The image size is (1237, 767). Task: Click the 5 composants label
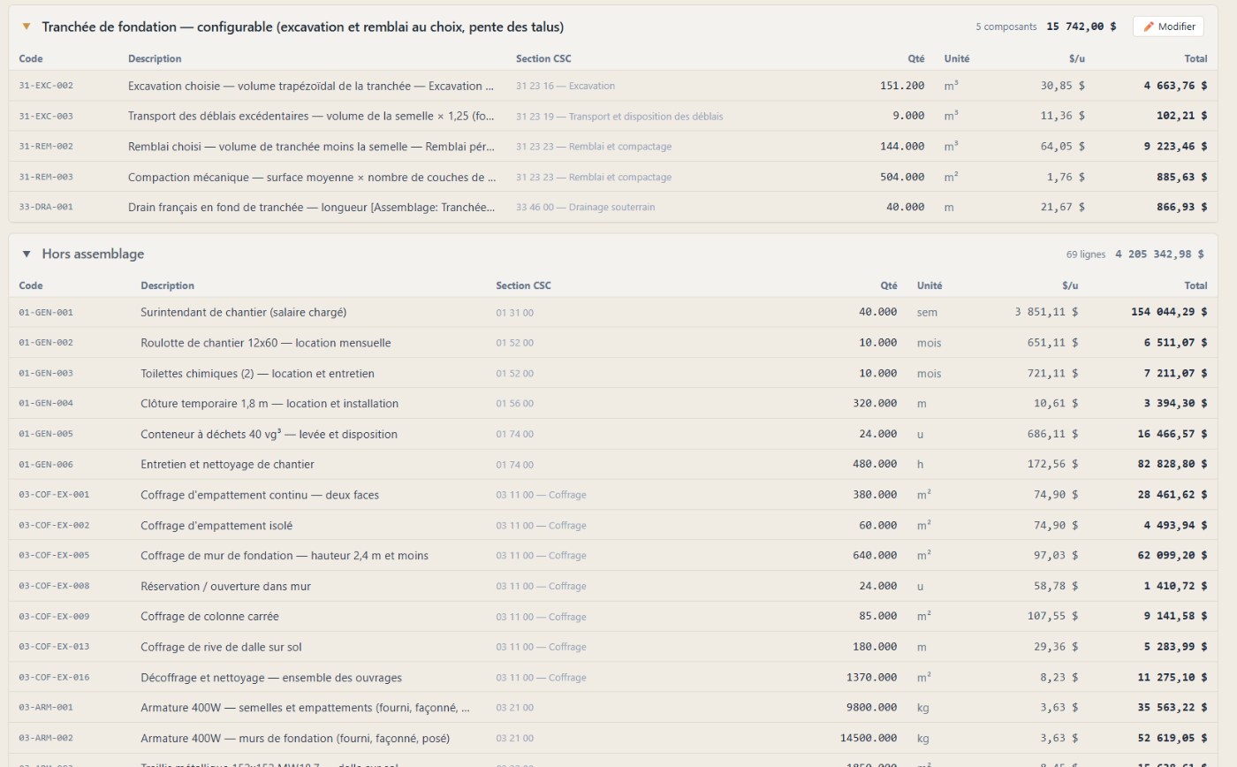pyautogui.click(x=1006, y=27)
